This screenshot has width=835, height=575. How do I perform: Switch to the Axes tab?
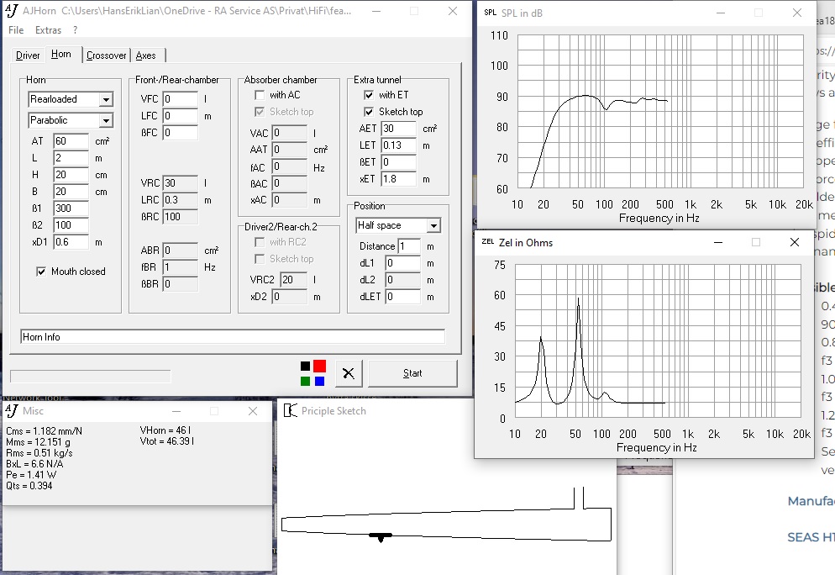click(x=146, y=55)
